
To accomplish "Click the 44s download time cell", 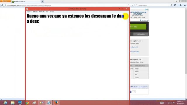I will (141, 75).
